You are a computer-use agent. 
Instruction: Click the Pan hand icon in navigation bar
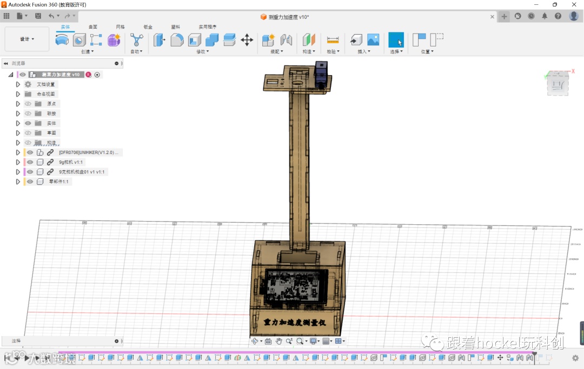coord(279,341)
